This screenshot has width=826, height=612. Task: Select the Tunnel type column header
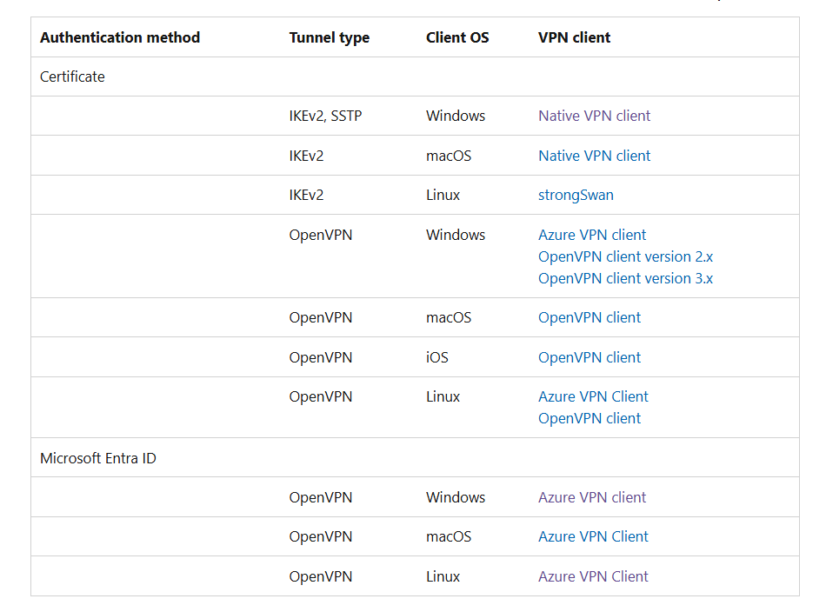point(329,37)
